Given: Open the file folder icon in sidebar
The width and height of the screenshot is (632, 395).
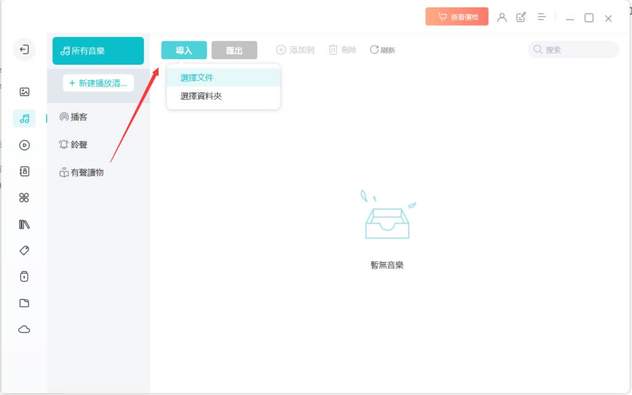Looking at the screenshot, I should pyautogui.click(x=24, y=303).
